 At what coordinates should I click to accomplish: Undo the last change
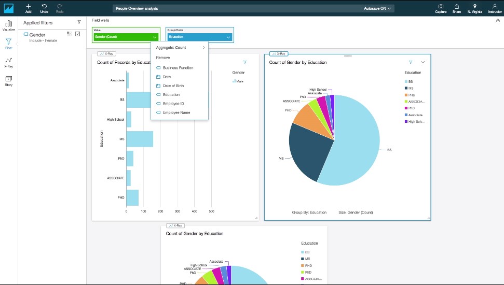pos(44,9)
